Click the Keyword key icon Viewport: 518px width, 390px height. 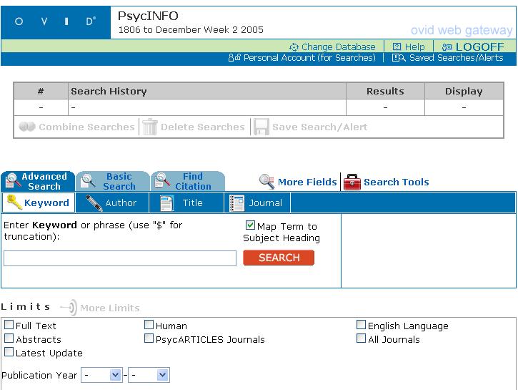(x=14, y=202)
